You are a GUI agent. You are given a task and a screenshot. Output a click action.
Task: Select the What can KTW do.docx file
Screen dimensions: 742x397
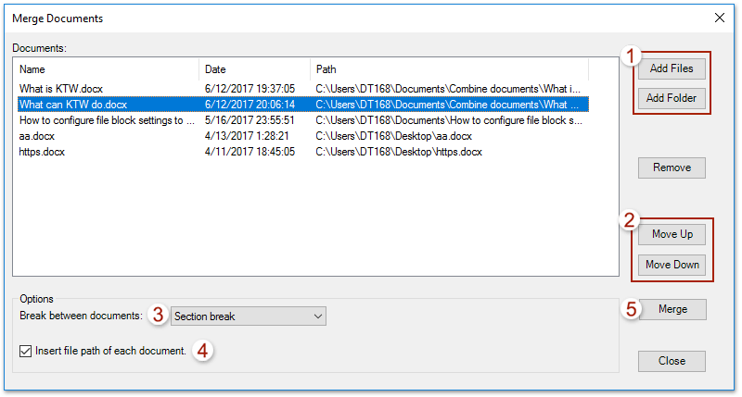[72, 105]
